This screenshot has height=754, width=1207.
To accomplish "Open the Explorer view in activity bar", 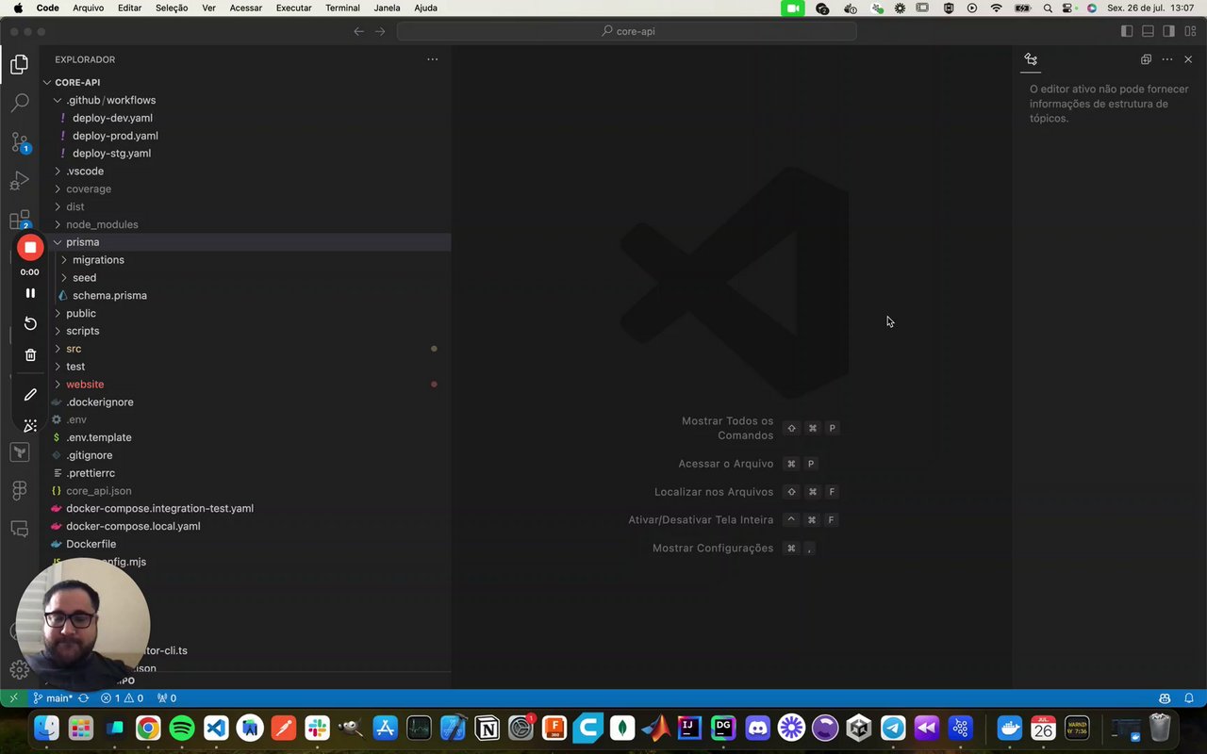I will 20,64.
